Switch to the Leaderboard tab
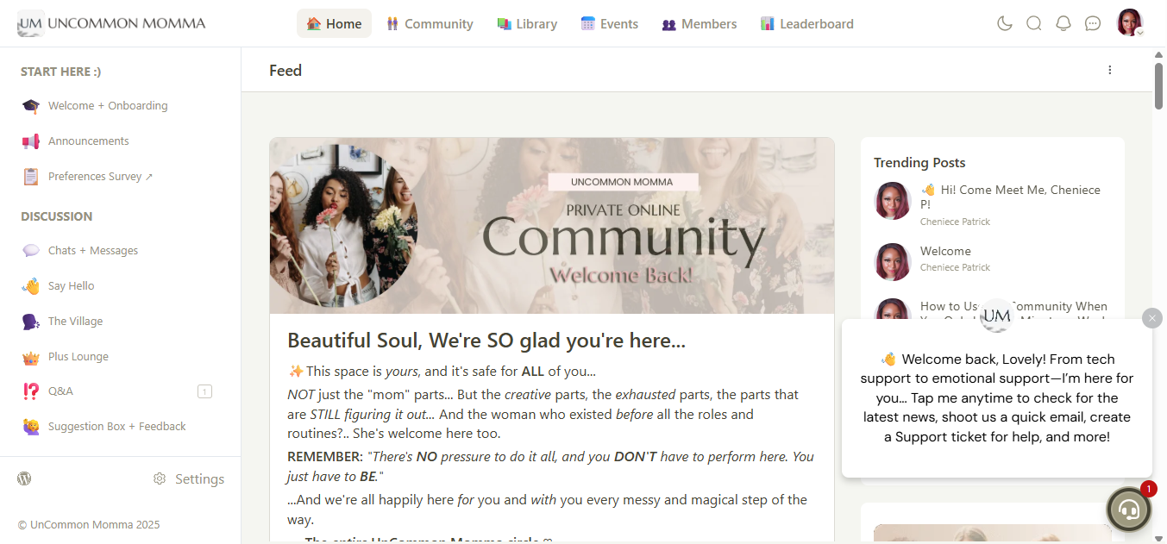 (x=807, y=23)
